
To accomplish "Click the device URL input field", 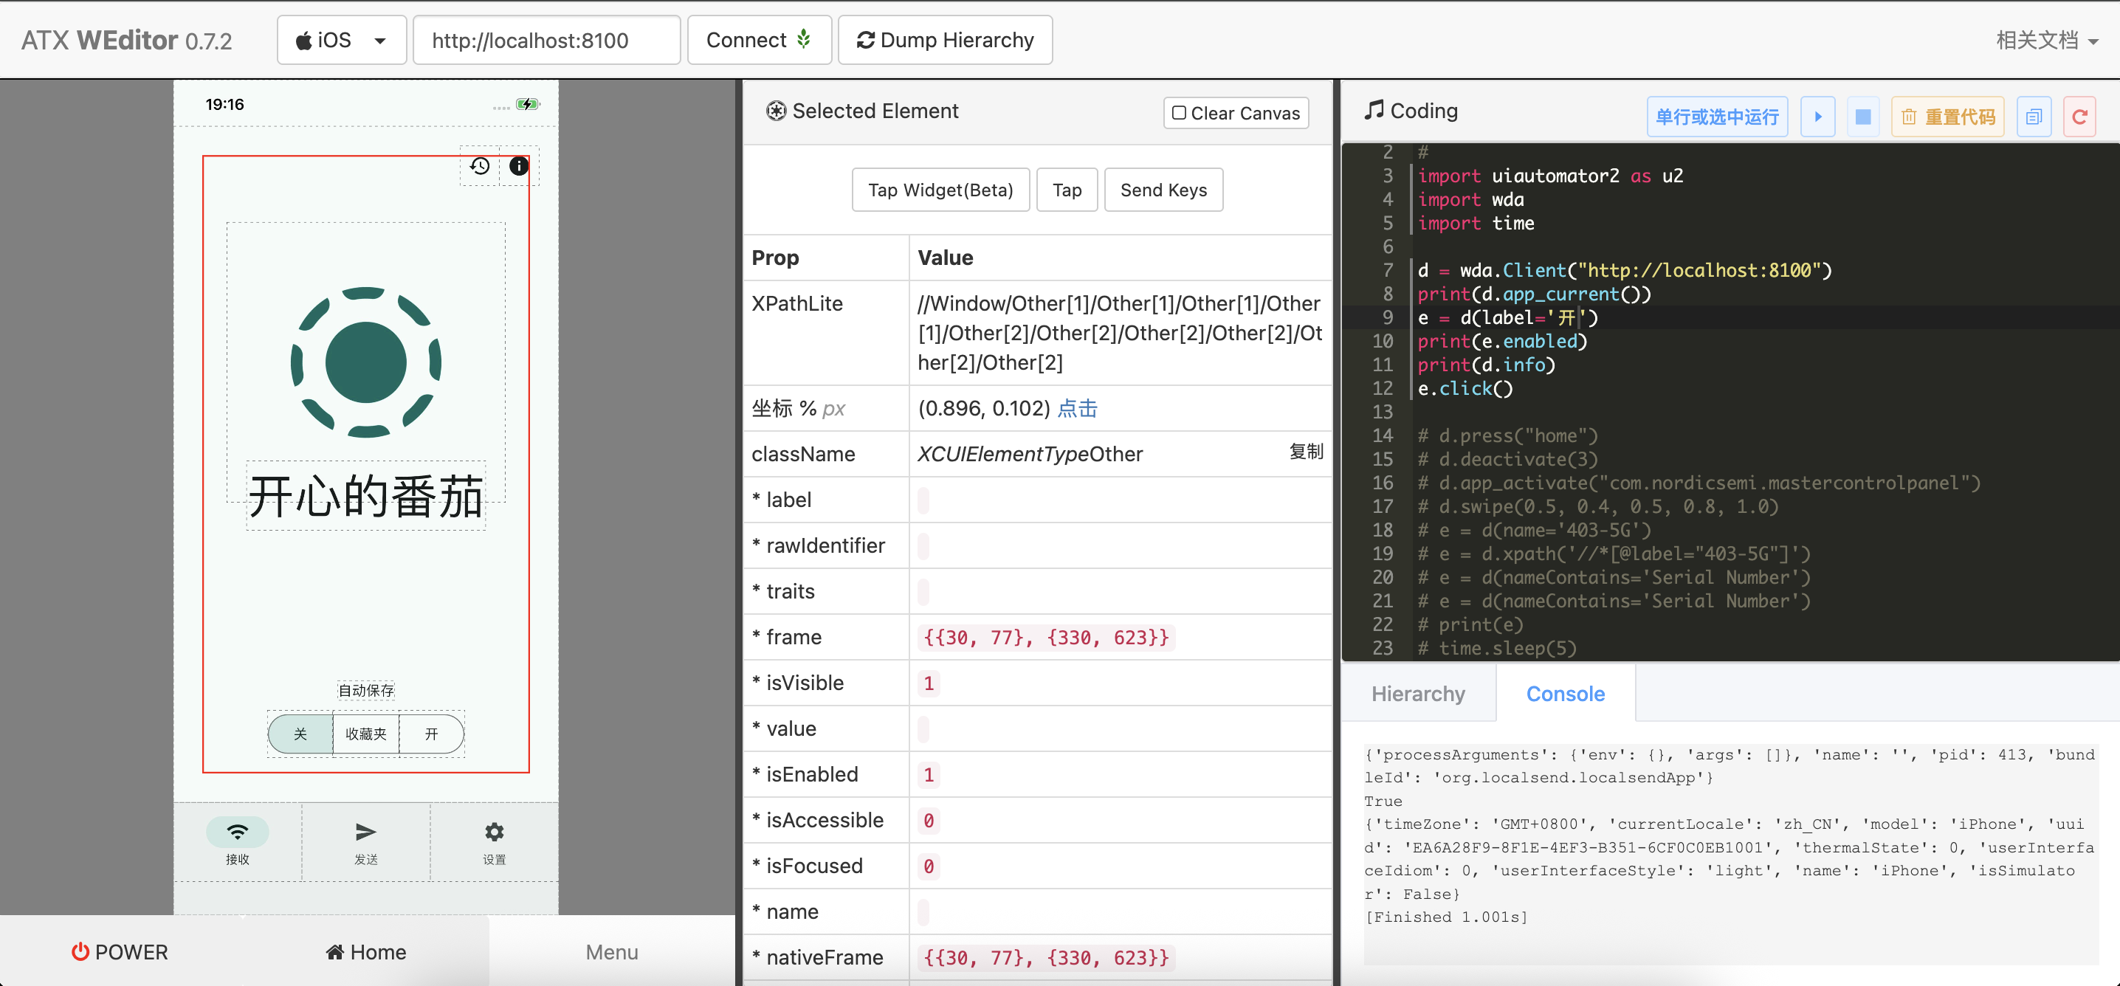I will pyautogui.click(x=546, y=41).
